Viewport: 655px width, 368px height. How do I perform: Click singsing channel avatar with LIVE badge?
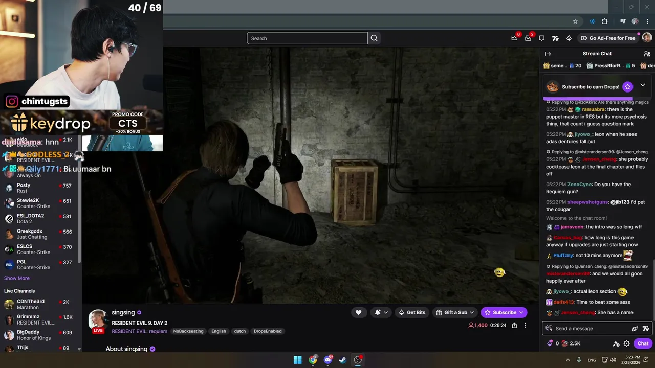point(98,321)
